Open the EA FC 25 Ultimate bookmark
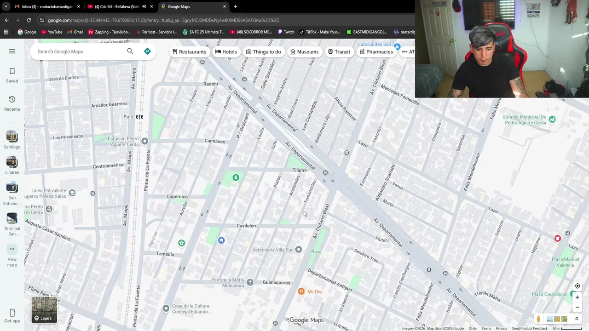The image size is (589, 331). point(203,32)
